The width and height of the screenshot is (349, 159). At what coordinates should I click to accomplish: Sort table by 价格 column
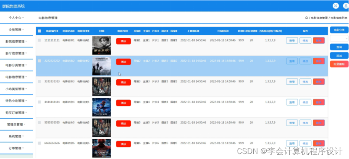pos(241,31)
